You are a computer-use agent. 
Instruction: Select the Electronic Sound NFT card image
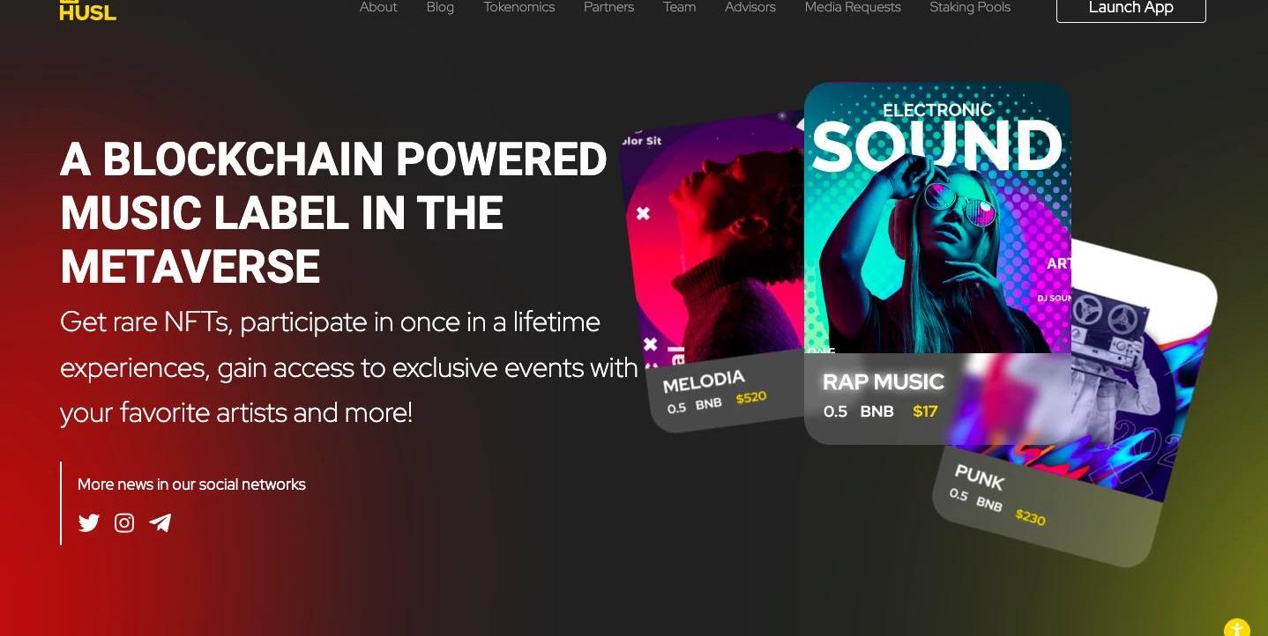pyautogui.click(x=937, y=218)
